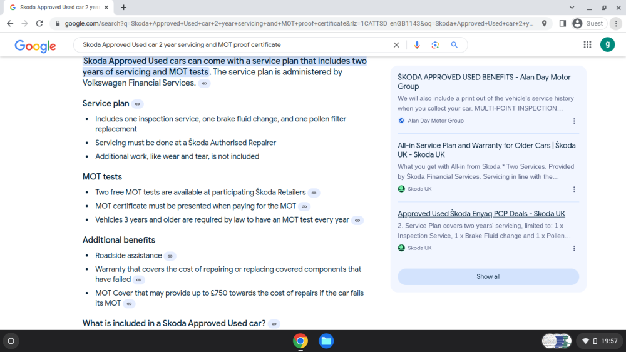Open Google apps grid

coord(587,44)
